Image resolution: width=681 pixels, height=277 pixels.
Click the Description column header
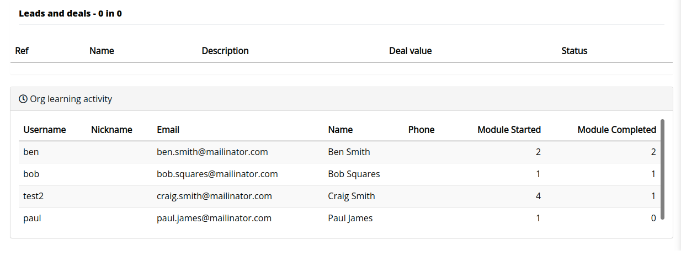[x=225, y=51]
